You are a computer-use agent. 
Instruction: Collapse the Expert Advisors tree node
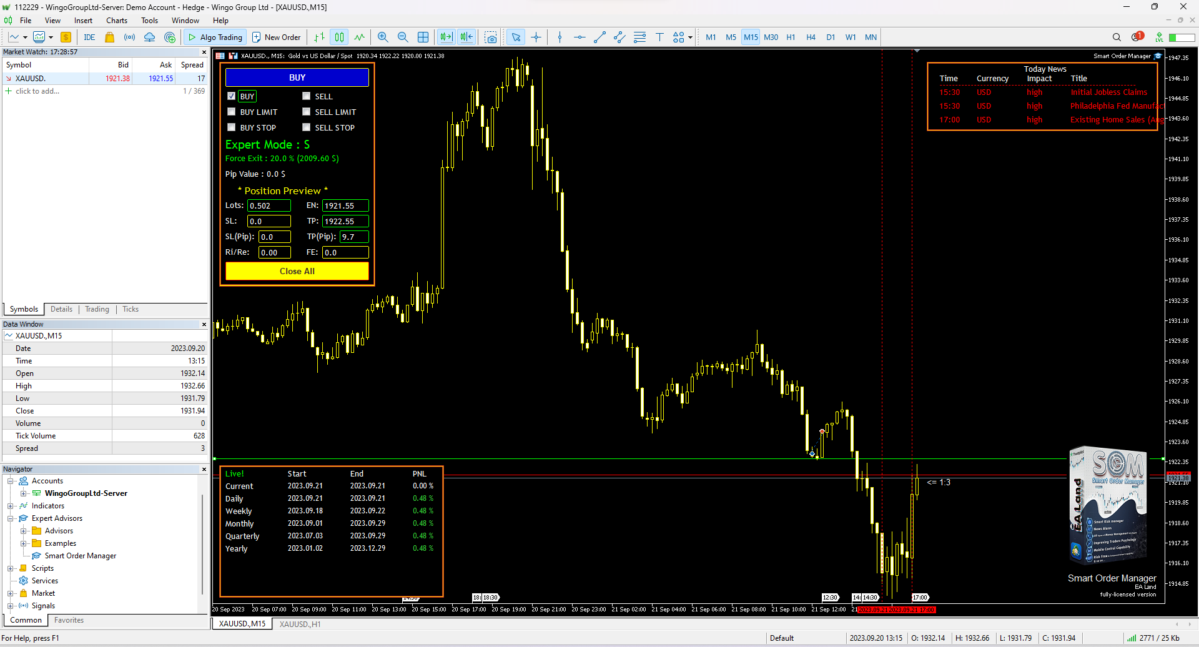[x=11, y=518]
